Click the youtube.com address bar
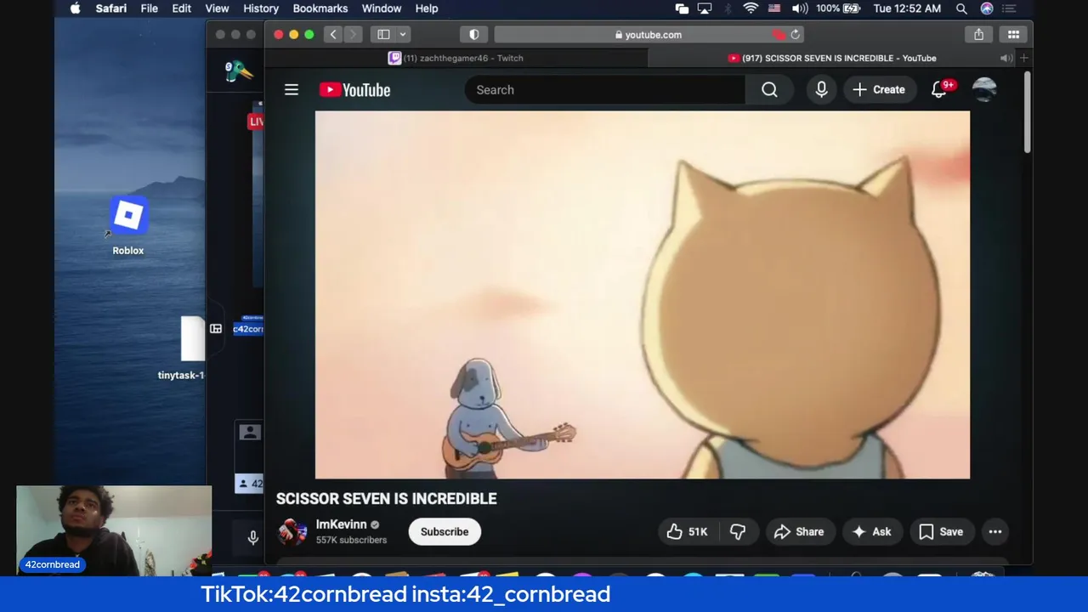 [x=649, y=35]
